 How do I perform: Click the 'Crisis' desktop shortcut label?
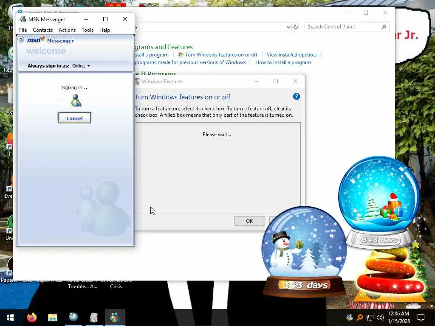(116, 287)
